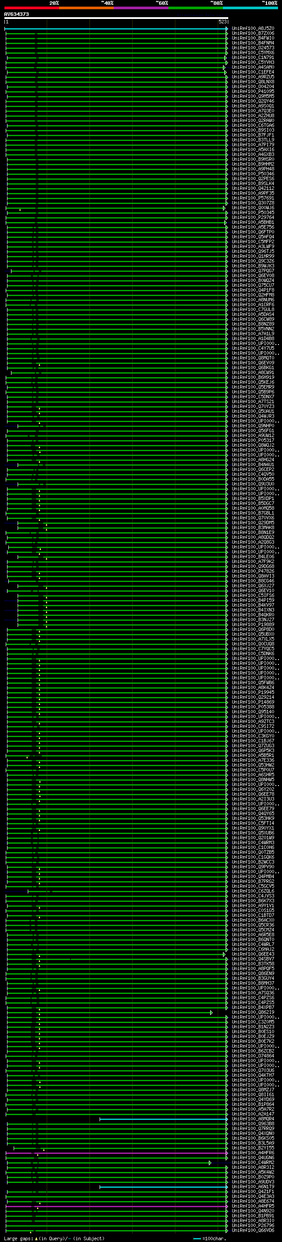Open hit UniRef100_C5IFS6
This screenshot has width=282, height=1242.
pyautogui.click(x=253, y=596)
